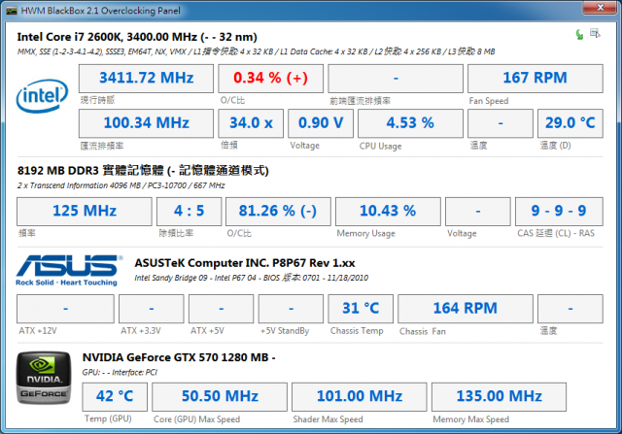Select the 0.90 V CPU voltage box
Viewport: 622px width, 434px height.
point(321,123)
